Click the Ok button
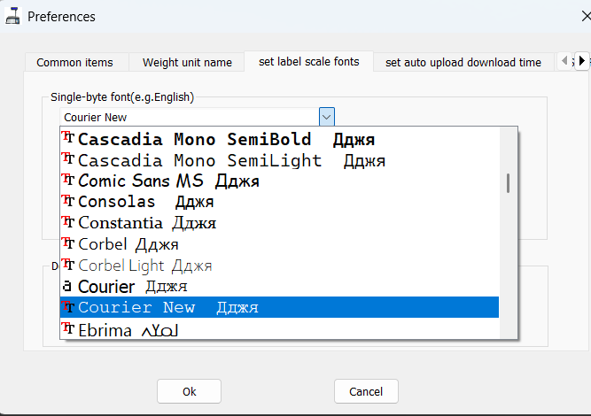The height and width of the screenshot is (416, 591). tap(190, 391)
